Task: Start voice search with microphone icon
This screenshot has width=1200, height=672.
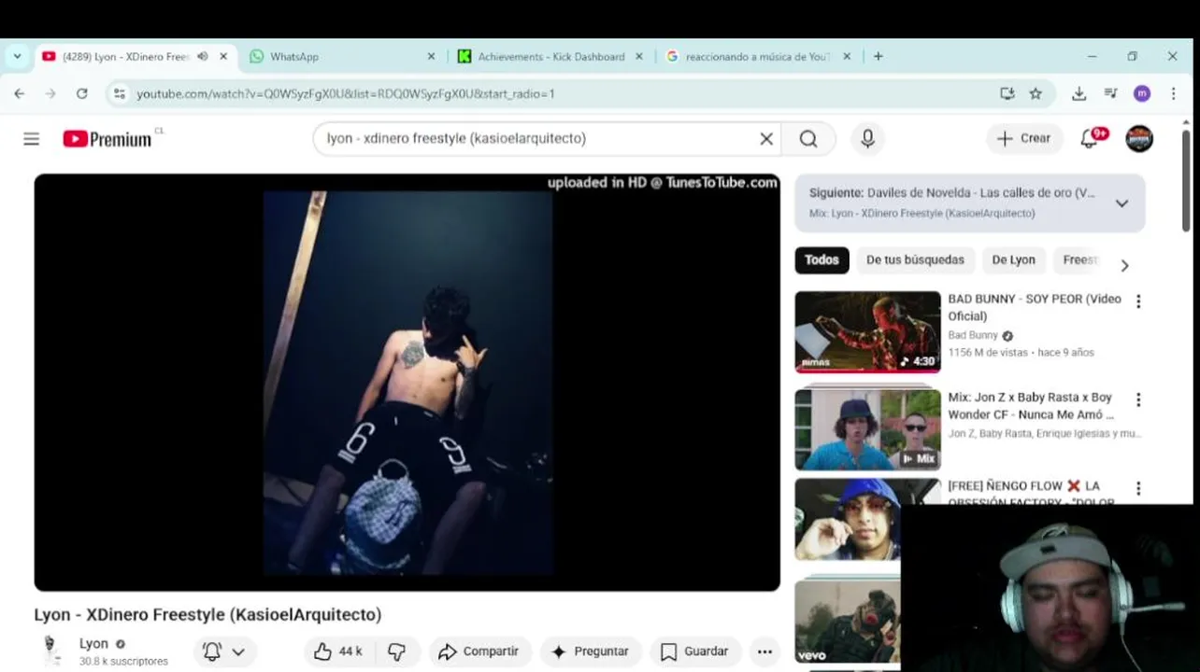Action: tap(867, 139)
